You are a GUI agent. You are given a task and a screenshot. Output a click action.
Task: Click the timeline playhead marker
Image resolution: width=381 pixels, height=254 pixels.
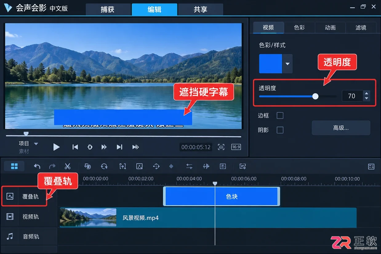coord(215,183)
